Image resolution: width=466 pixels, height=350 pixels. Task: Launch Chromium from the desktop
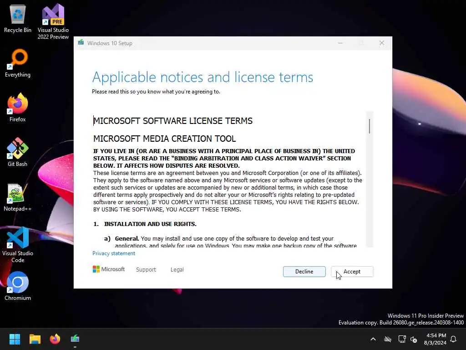(18, 286)
